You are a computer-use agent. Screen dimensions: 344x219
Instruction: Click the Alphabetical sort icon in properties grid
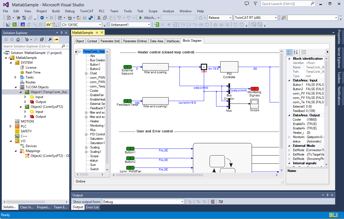pyautogui.click(x=295, y=52)
